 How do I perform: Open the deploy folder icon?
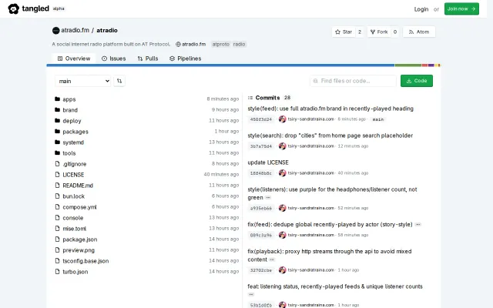[x=57, y=120]
